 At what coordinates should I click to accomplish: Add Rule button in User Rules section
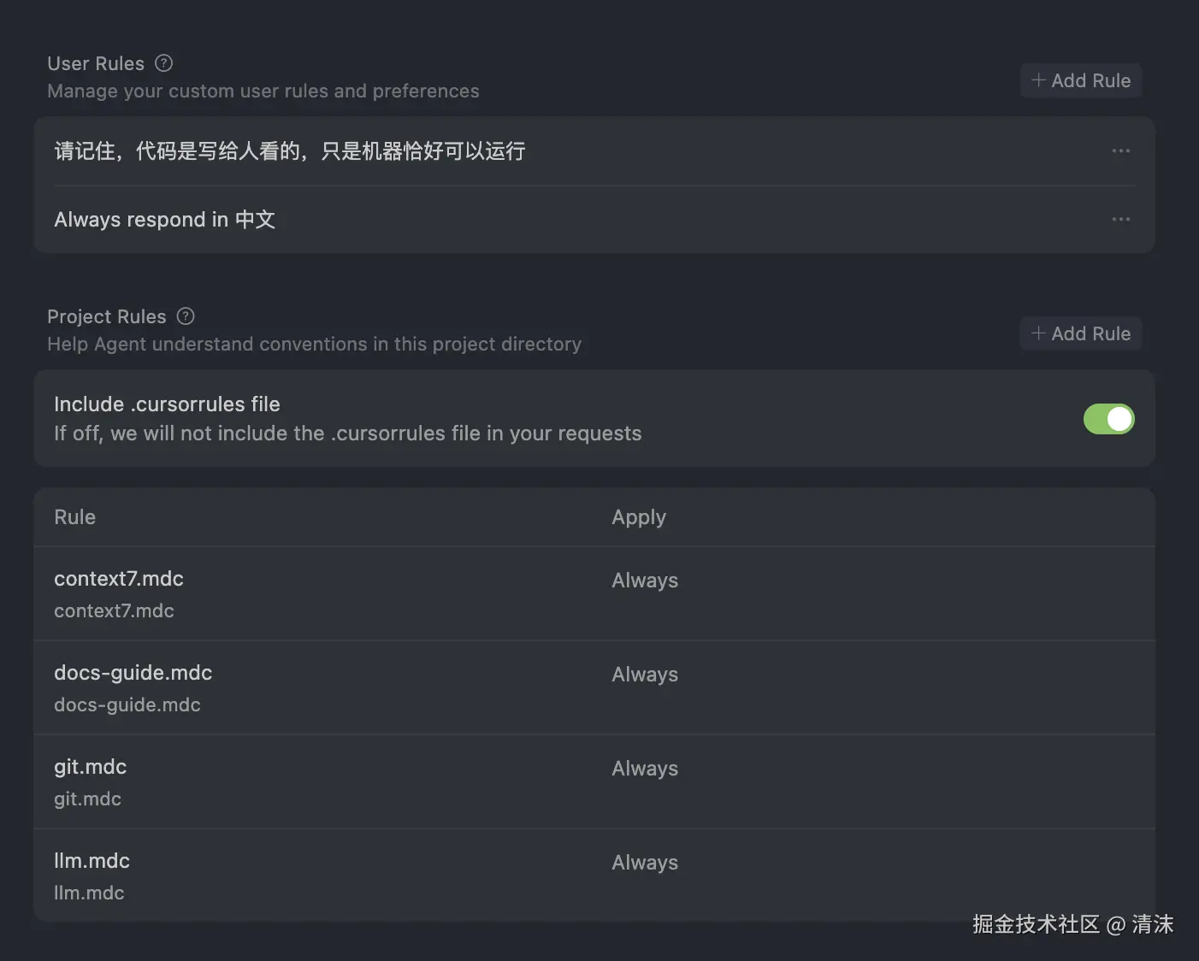(x=1081, y=80)
